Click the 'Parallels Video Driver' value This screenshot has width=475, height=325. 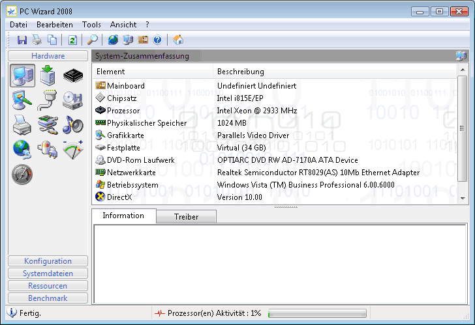point(253,135)
